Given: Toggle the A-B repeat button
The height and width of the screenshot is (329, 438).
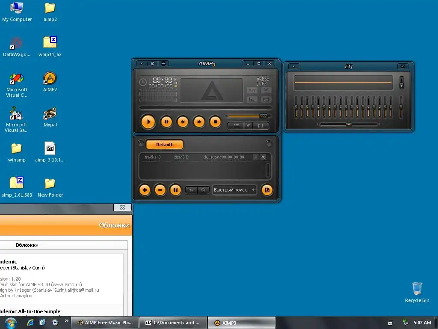Looking at the screenshot, I should pos(252,90).
